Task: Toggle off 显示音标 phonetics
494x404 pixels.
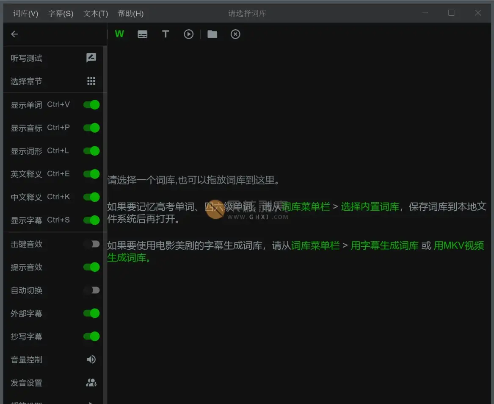Action: coord(91,128)
